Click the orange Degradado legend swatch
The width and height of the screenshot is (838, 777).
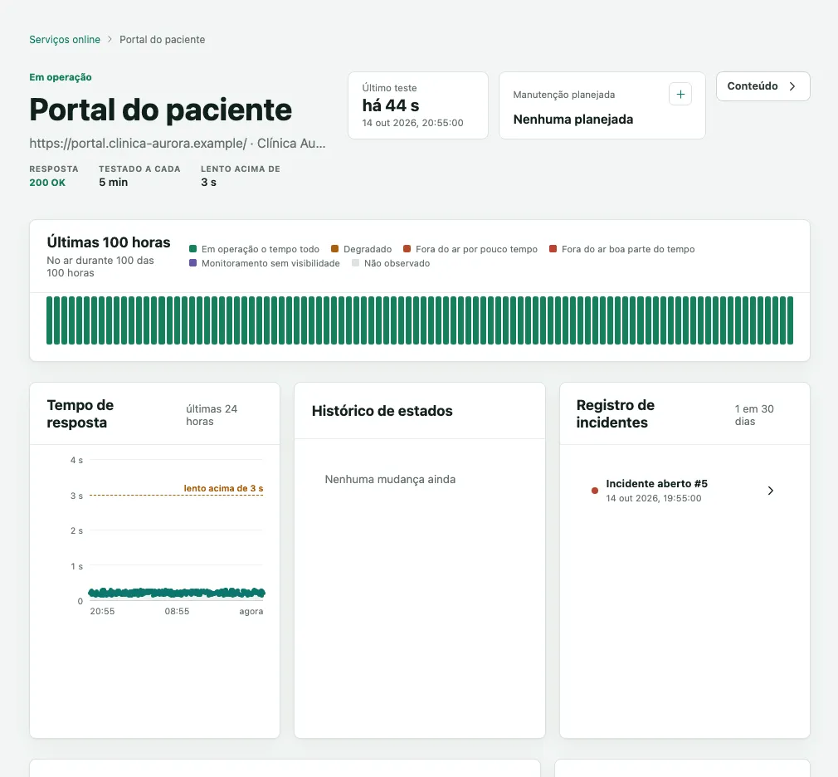(x=335, y=249)
